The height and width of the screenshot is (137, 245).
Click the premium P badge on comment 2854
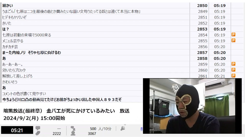tap(234, 35)
